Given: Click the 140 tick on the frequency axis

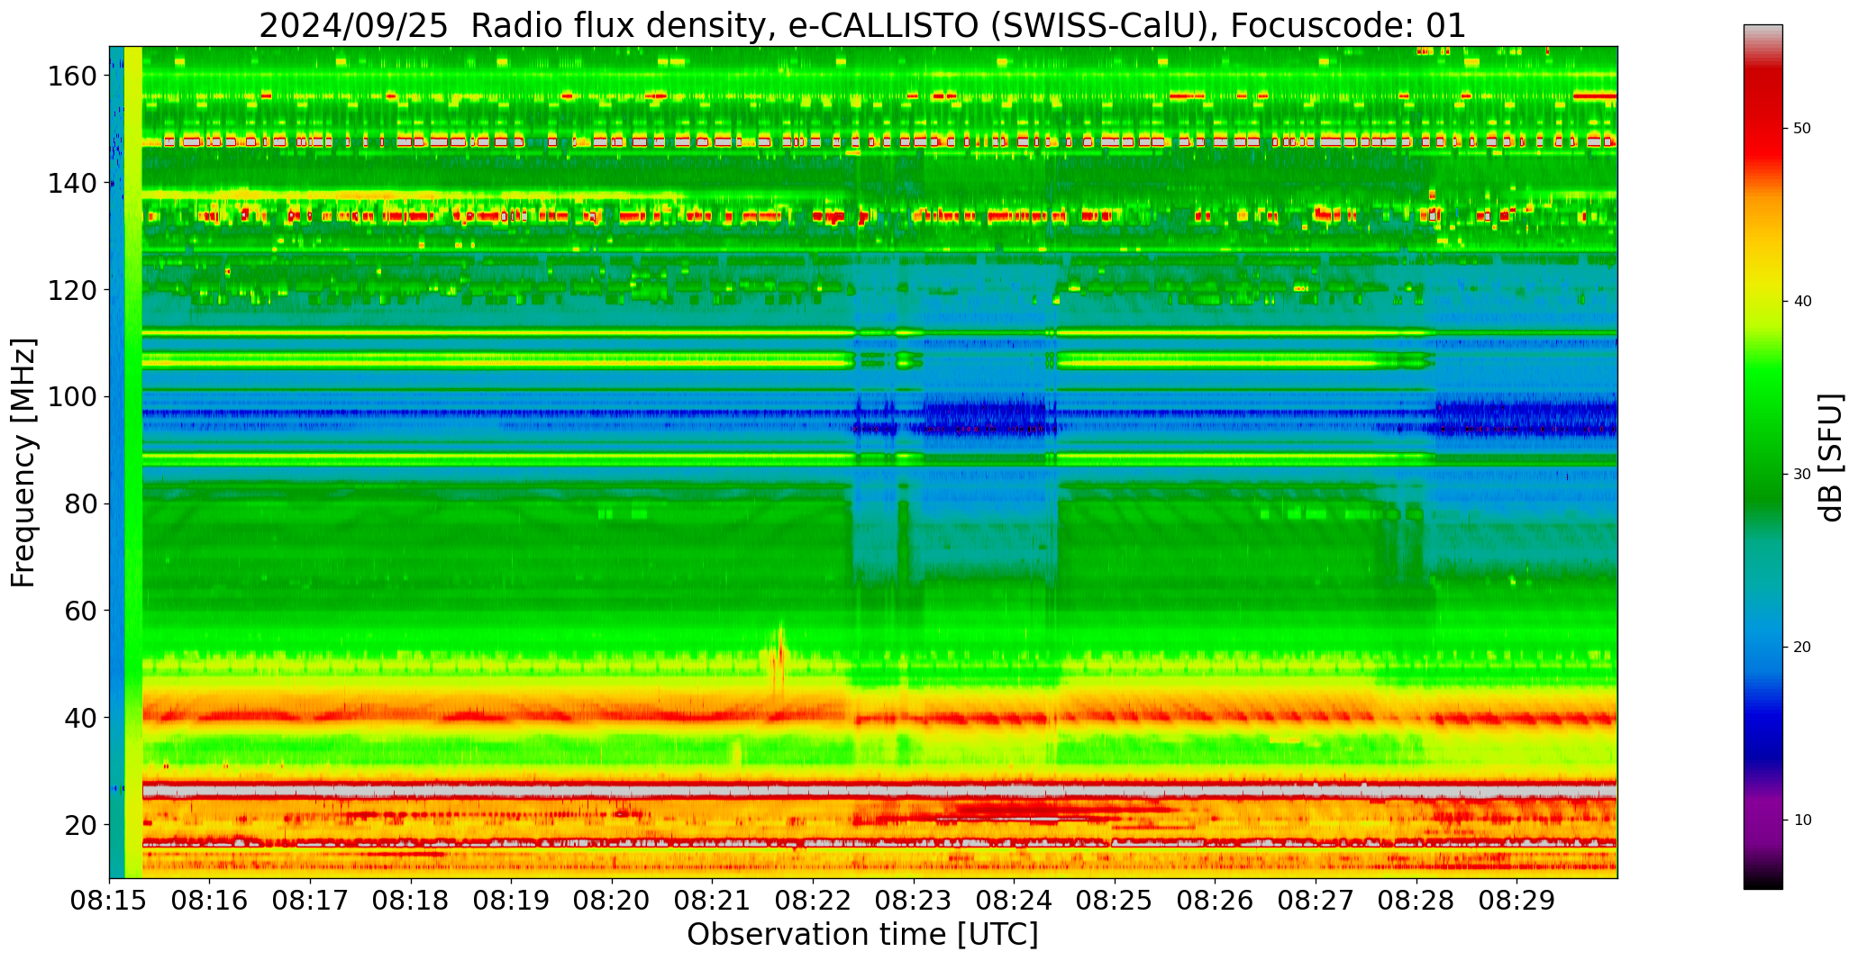Looking at the screenshot, I should [x=73, y=184].
